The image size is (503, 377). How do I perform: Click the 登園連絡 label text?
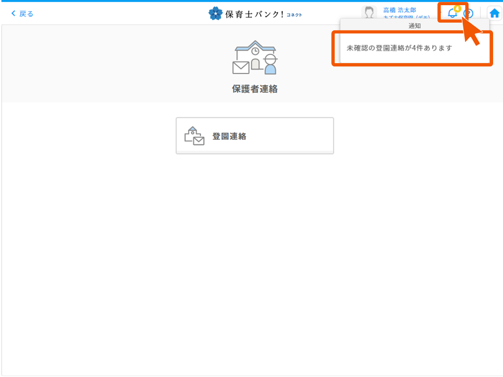tap(229, 136)
